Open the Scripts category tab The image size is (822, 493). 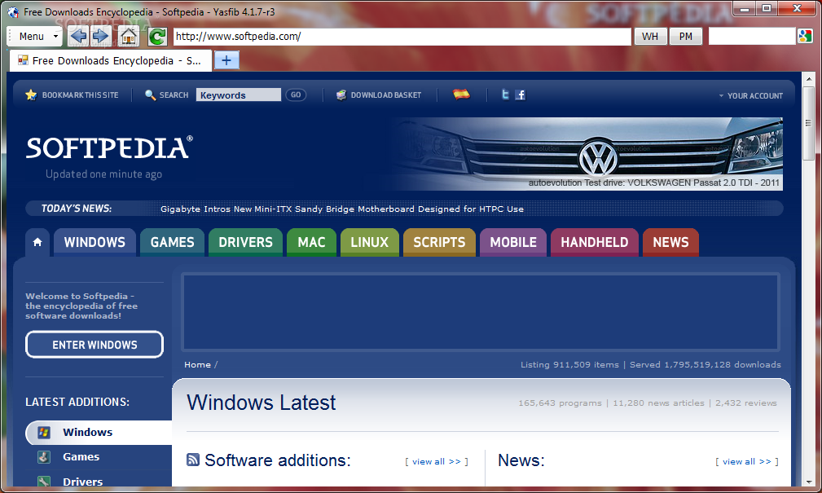pos(439,242)
